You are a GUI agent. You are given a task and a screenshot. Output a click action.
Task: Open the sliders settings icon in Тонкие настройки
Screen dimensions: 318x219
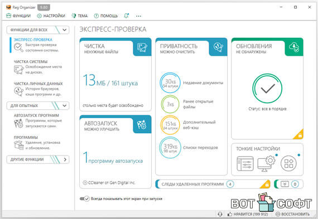[245, 163]
